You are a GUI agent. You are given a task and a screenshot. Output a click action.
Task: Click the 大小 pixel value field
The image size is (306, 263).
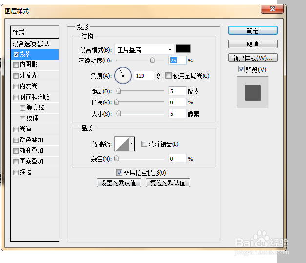coord(178,114)
